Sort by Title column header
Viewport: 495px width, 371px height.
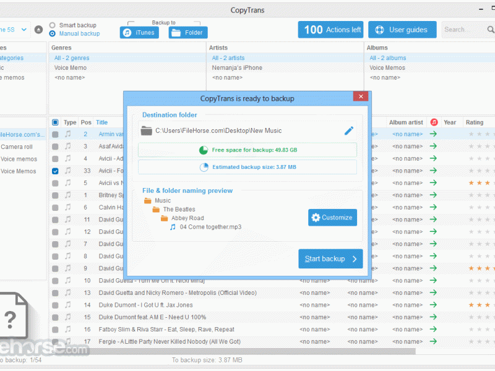tap(101, 122)
